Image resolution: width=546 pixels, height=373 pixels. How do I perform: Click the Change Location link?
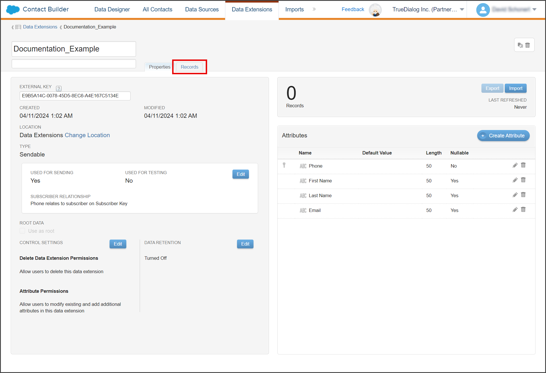point(87,135)
